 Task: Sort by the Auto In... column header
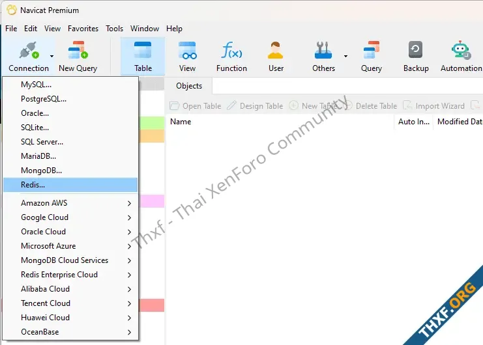[x=414, y=122]
